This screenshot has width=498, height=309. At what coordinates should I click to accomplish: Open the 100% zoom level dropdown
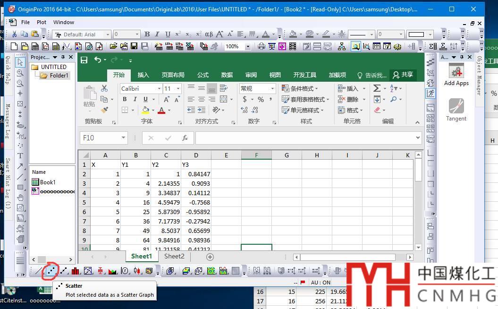[247, 46]
